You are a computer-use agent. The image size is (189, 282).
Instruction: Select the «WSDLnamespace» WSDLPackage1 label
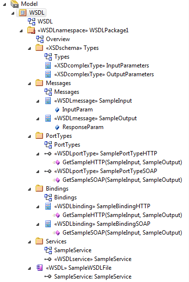point(83,30)
